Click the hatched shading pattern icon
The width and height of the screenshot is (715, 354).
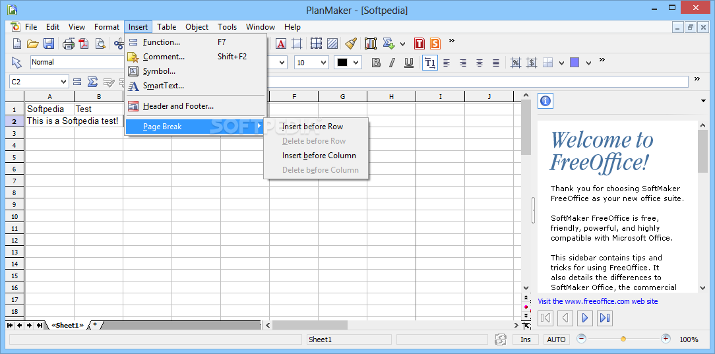pyautogui.click(x=332, y=44)
